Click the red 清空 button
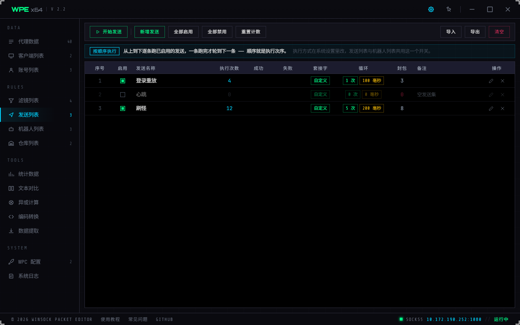The image size is (520, 325). 499,32
